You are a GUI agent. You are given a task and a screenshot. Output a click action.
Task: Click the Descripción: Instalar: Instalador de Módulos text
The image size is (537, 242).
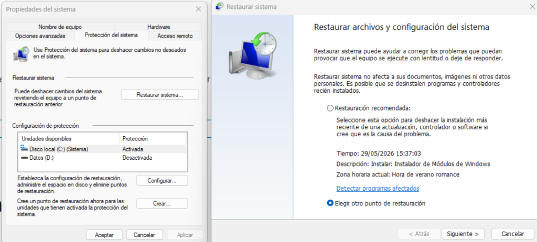(413, 164)
